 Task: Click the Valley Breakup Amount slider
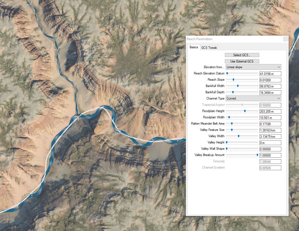[242, 155]
